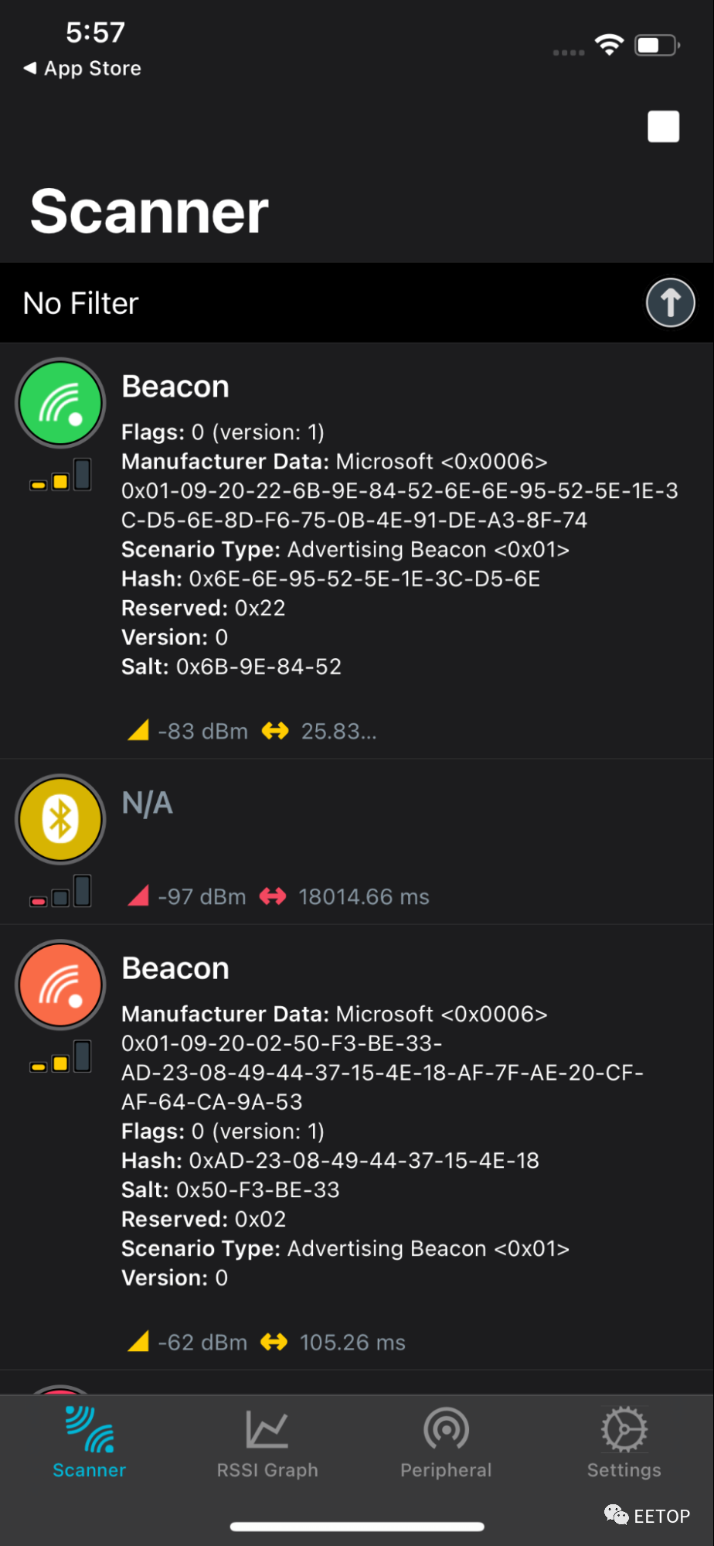Tap the -62 dBm signal triangle icon

[138, 1341]
